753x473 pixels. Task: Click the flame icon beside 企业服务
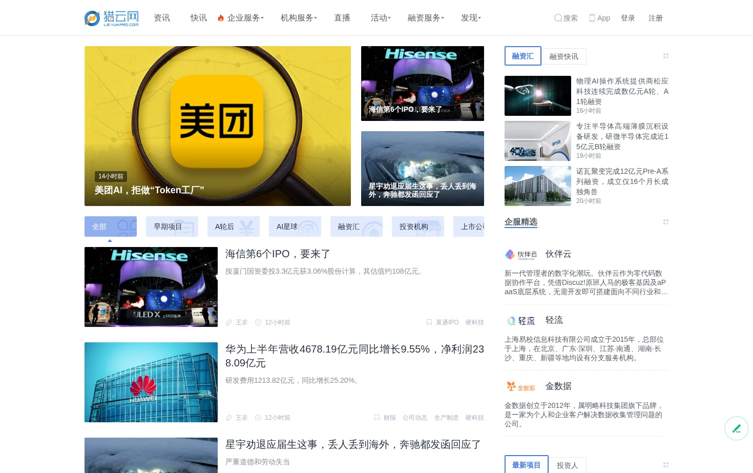click(221, 18)
